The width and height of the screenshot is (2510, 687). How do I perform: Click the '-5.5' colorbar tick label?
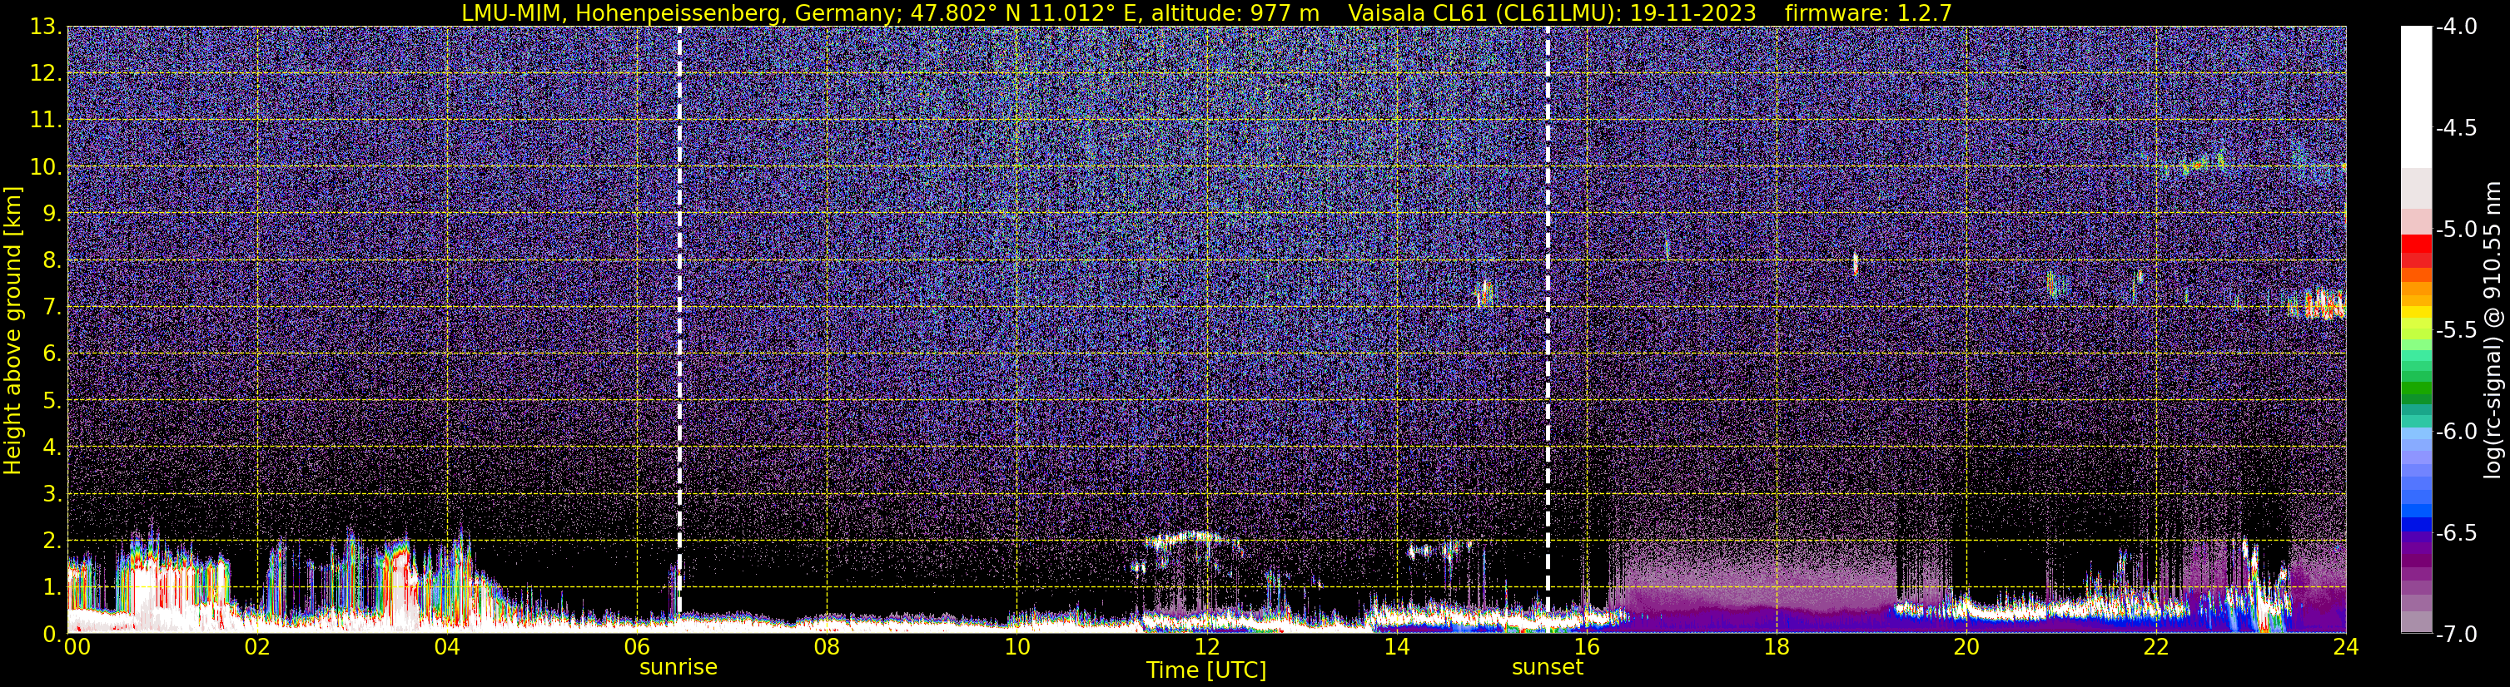2455,331
